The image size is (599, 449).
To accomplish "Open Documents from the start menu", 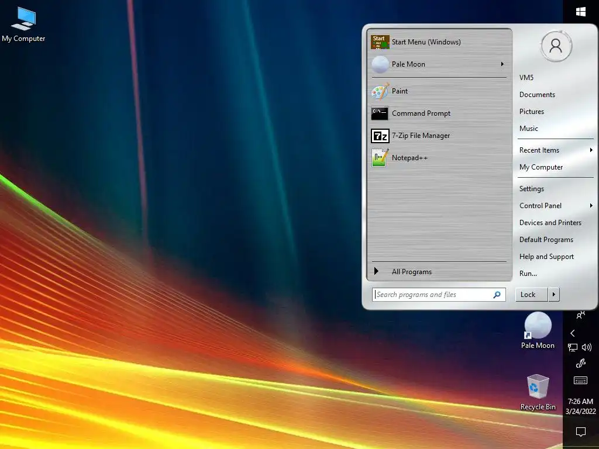I will (537, 95).
